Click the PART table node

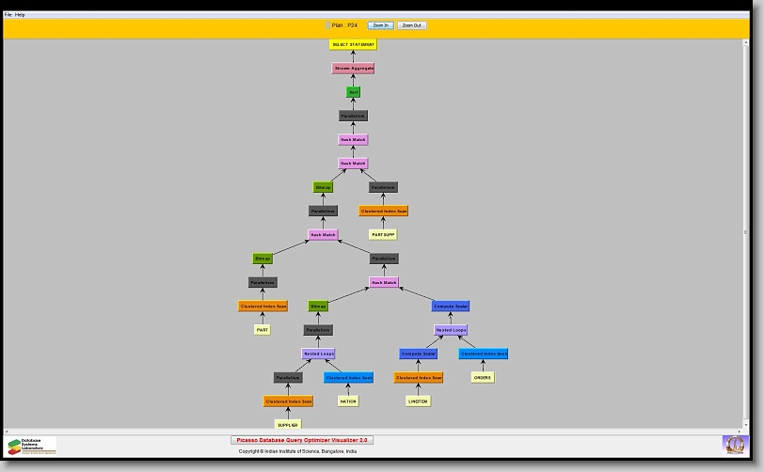pos(262,330)
